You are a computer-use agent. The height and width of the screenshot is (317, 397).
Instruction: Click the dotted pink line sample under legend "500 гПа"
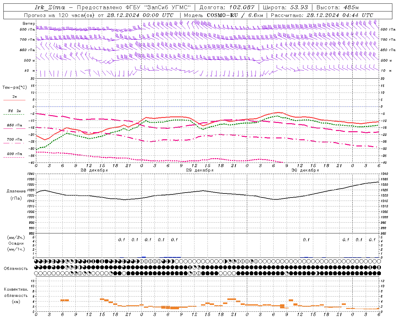click(14, 158)
